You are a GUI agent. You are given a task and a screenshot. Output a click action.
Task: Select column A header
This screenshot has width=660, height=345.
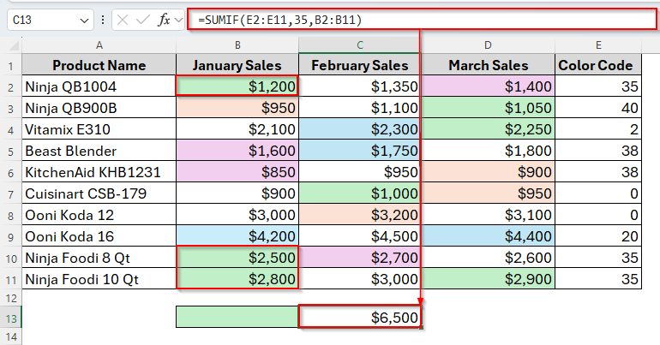99,45
